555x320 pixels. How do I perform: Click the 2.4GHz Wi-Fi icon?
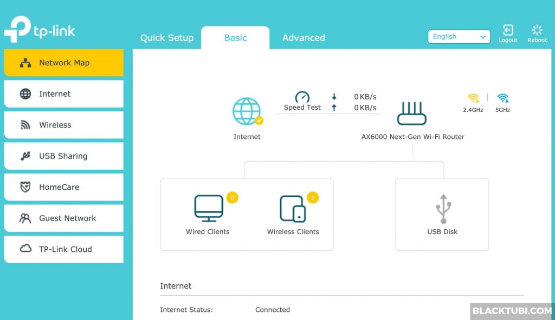point(473,97)
